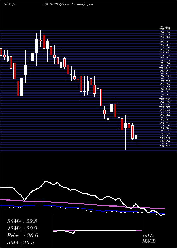Click the 'NSE JI' header text
Screen dimensions: 177x248
9,4
